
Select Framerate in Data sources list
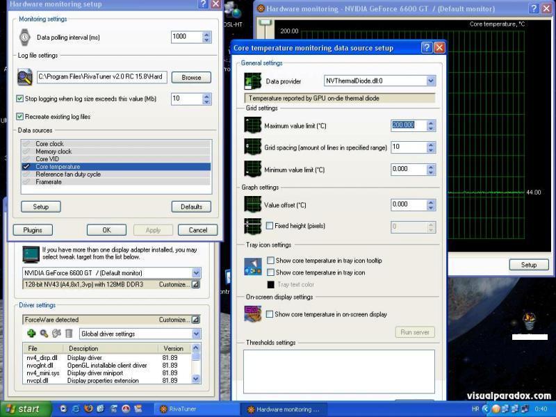coord(49,182)
